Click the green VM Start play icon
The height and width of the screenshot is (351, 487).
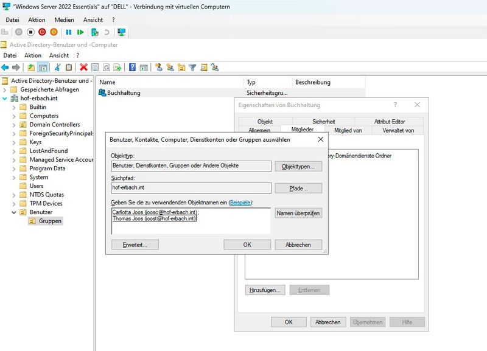(80, 32)
